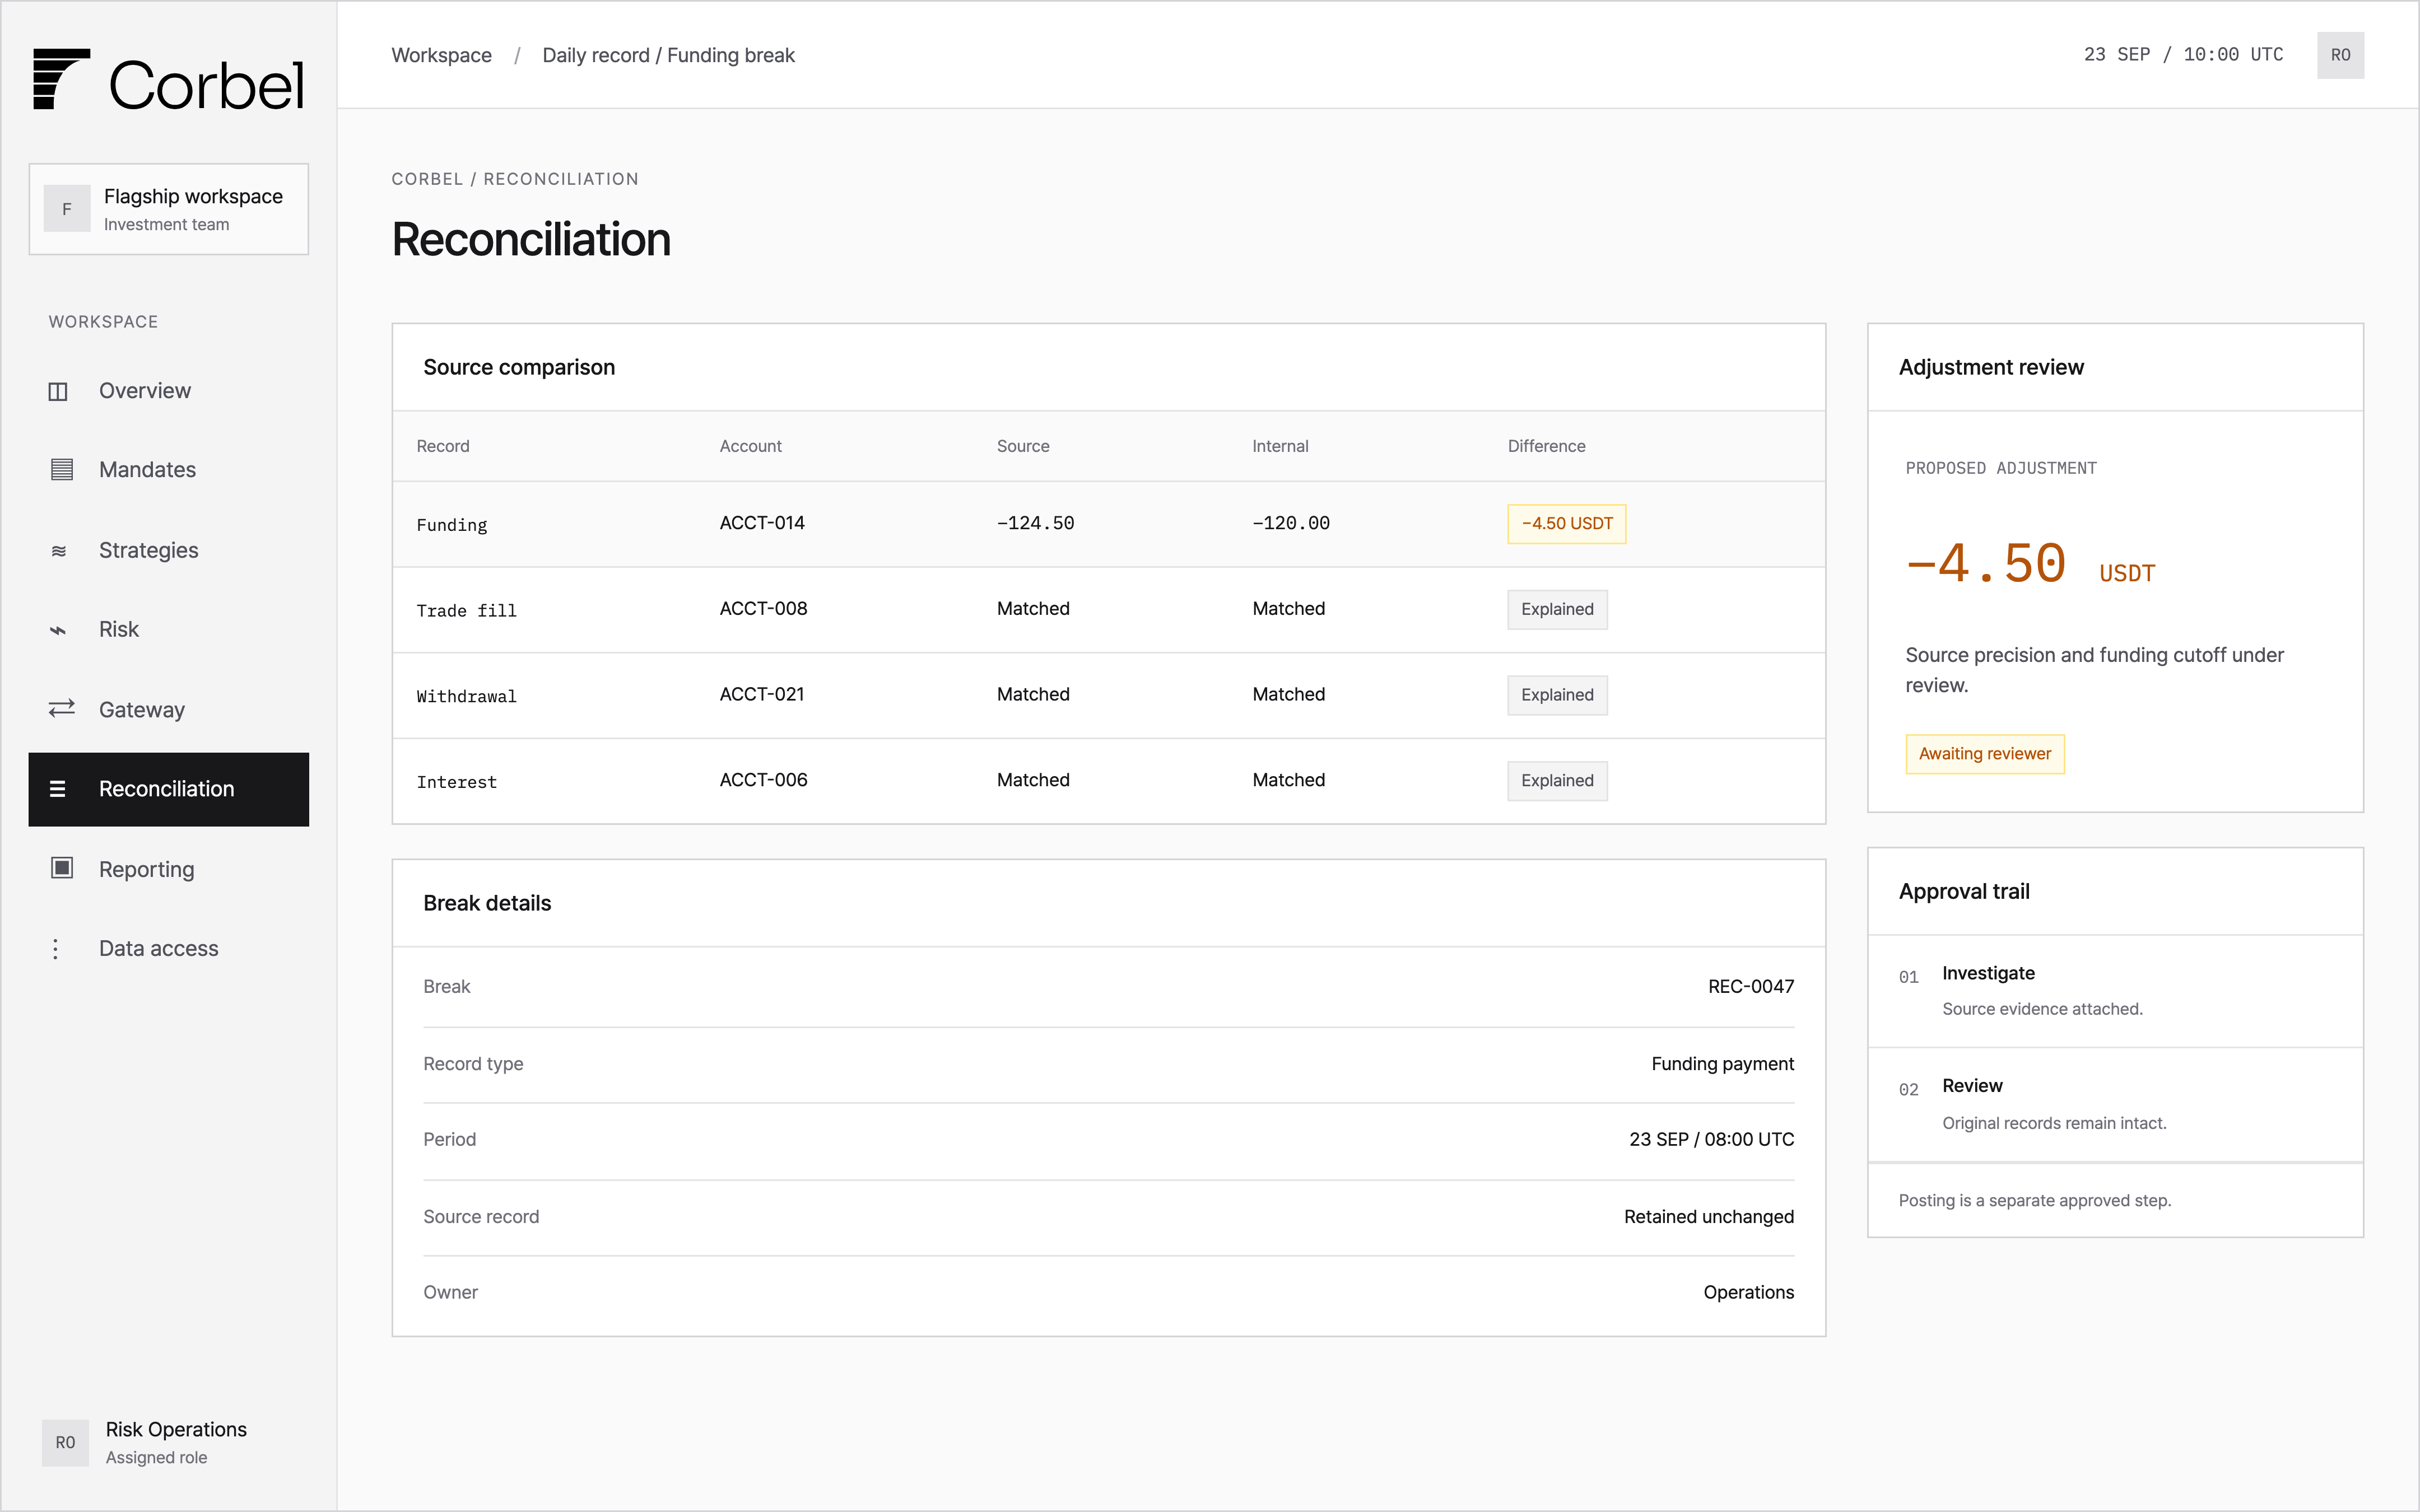Click the Investigate approval step
The image size is (2420, 1512).
[x=2115, y=991]
